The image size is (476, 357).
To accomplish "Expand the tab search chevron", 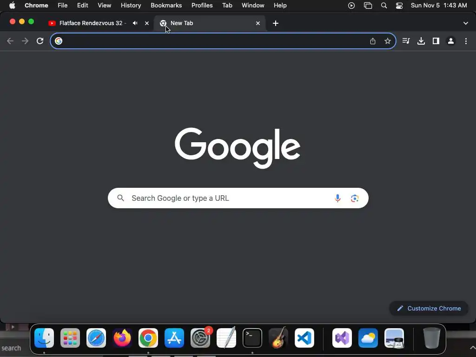I will pyautogui.click(x=466, y=23).
